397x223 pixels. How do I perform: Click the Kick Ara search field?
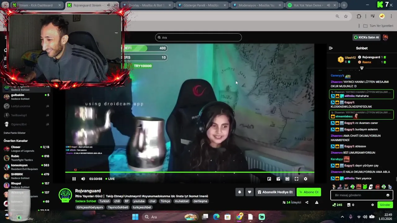[x=198, y=37]
